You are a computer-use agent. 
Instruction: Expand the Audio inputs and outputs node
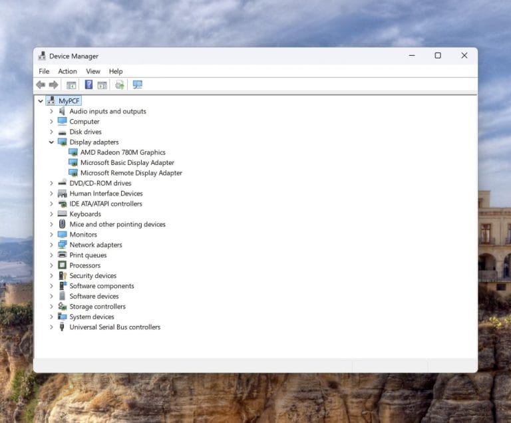51,112
